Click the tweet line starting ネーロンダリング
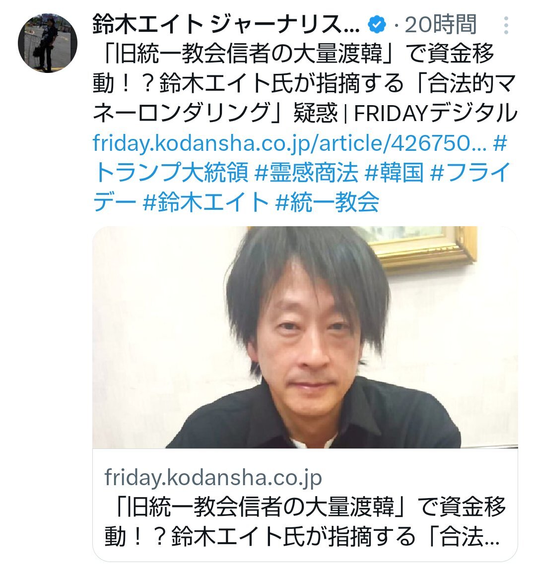The width and height of the screenshot is (536, 569). (305, 113)
